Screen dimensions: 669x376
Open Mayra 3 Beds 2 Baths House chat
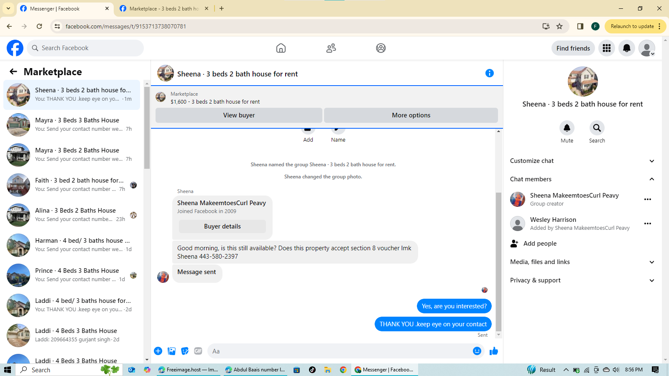(x=71, y=155)
